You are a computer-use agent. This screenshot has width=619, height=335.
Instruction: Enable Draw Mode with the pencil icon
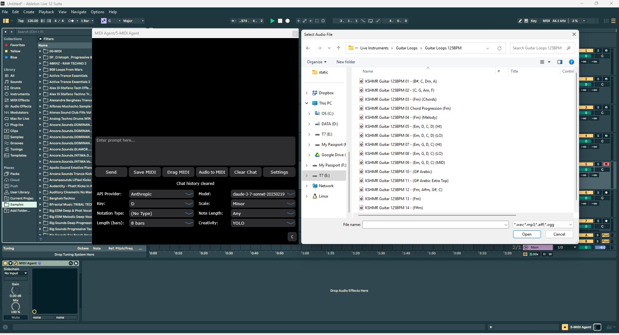tap(520, 21)
